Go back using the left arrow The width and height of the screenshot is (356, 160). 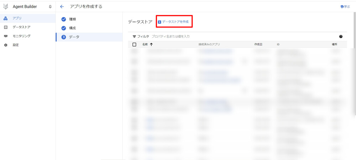(x=62, y=7)
